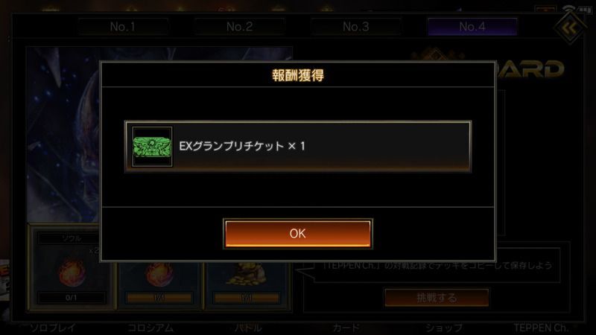Viewport: 596px width, 335px height.
Task: Open the カード menu
Action: (346, 328)
